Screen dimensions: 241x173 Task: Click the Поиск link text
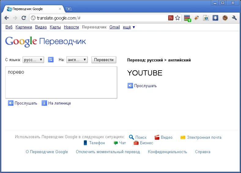(141, 137)
